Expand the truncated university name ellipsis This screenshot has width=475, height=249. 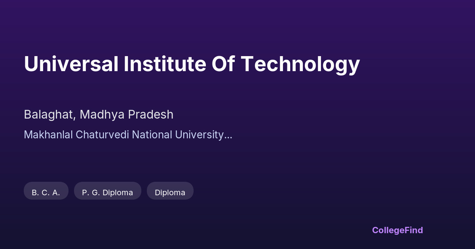(x=228, y=136)
